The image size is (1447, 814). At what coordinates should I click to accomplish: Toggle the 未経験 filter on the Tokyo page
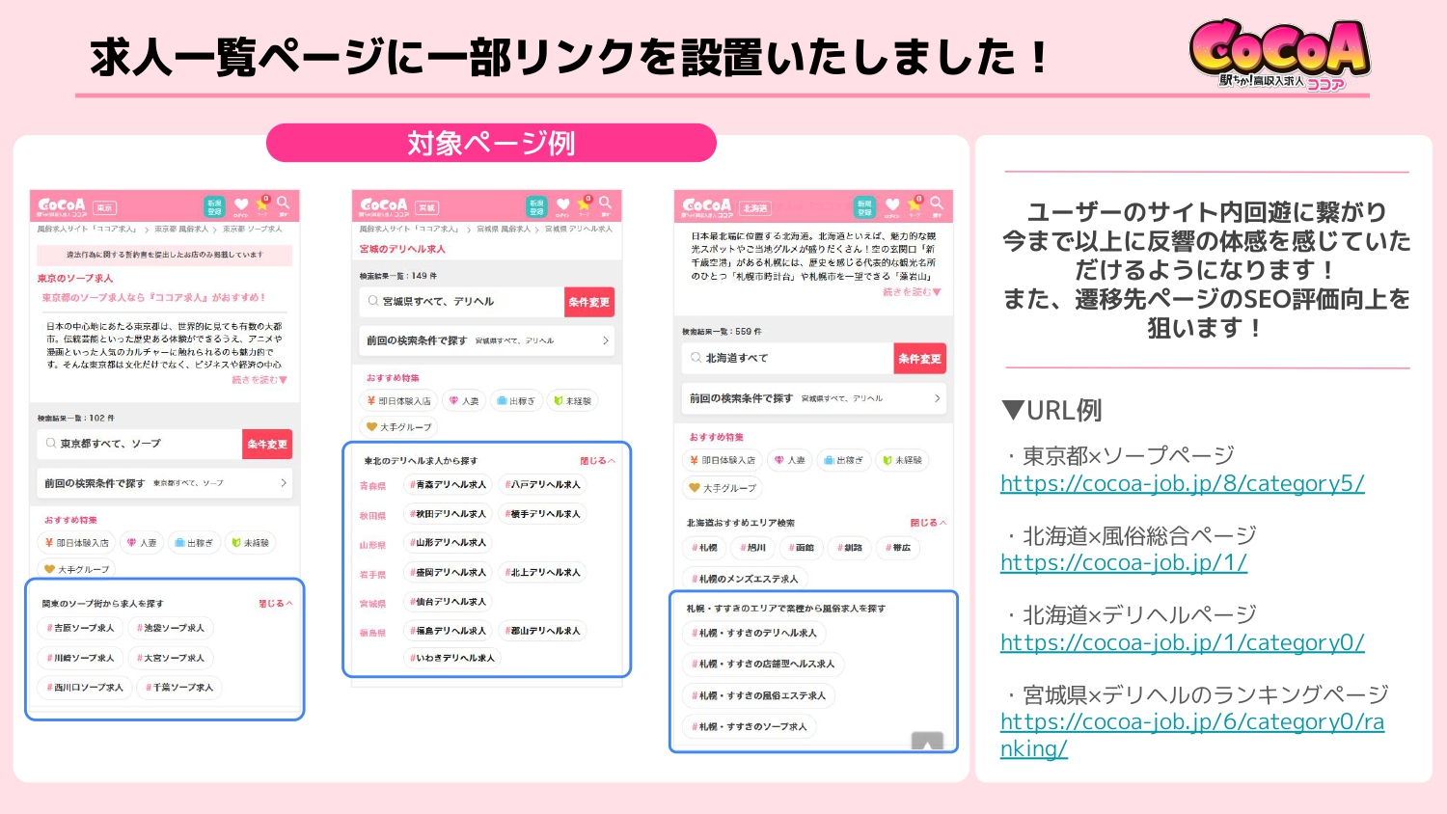click(251, 543)
